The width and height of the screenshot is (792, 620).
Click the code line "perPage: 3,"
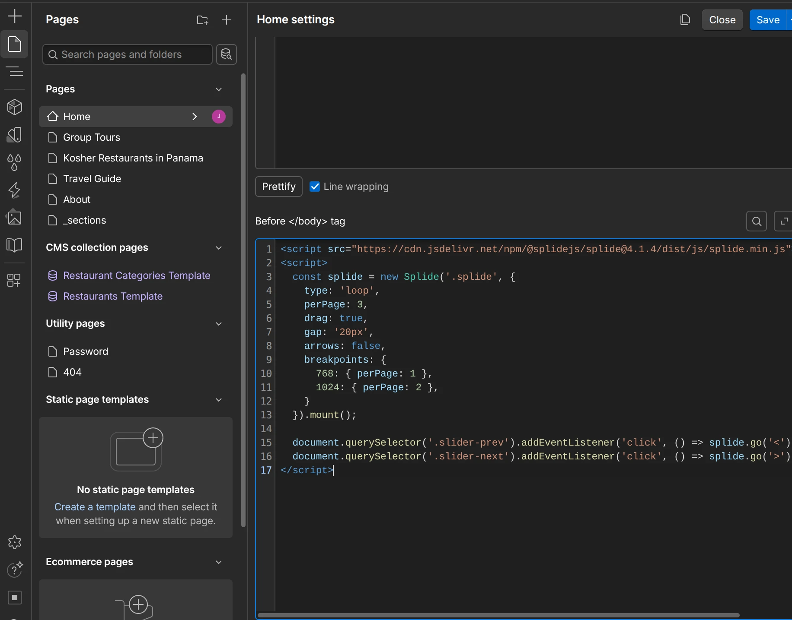pos(336,304)
